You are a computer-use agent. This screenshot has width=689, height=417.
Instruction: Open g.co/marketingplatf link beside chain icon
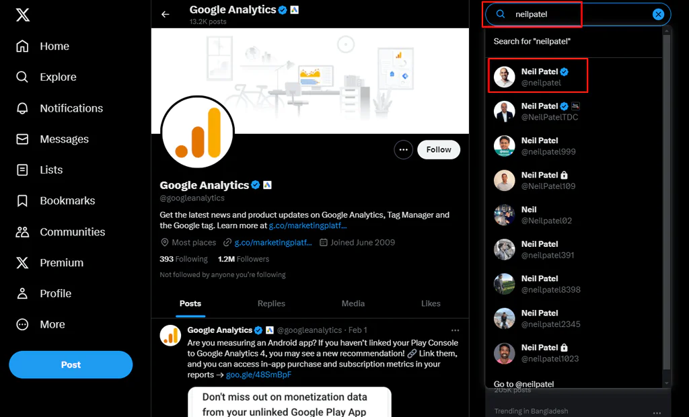pyautogui.click(x=273, y=243)
